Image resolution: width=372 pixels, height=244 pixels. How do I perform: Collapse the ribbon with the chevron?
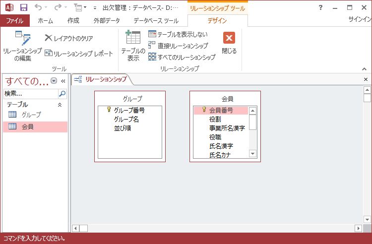click(x=364, y=69)
